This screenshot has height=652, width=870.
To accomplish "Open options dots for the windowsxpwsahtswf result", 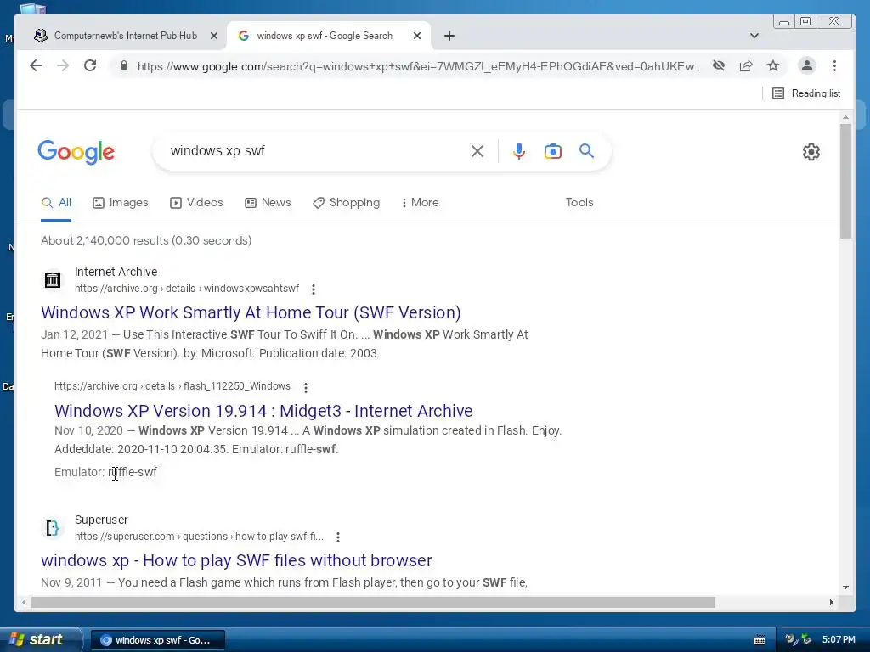I will 314,289.
